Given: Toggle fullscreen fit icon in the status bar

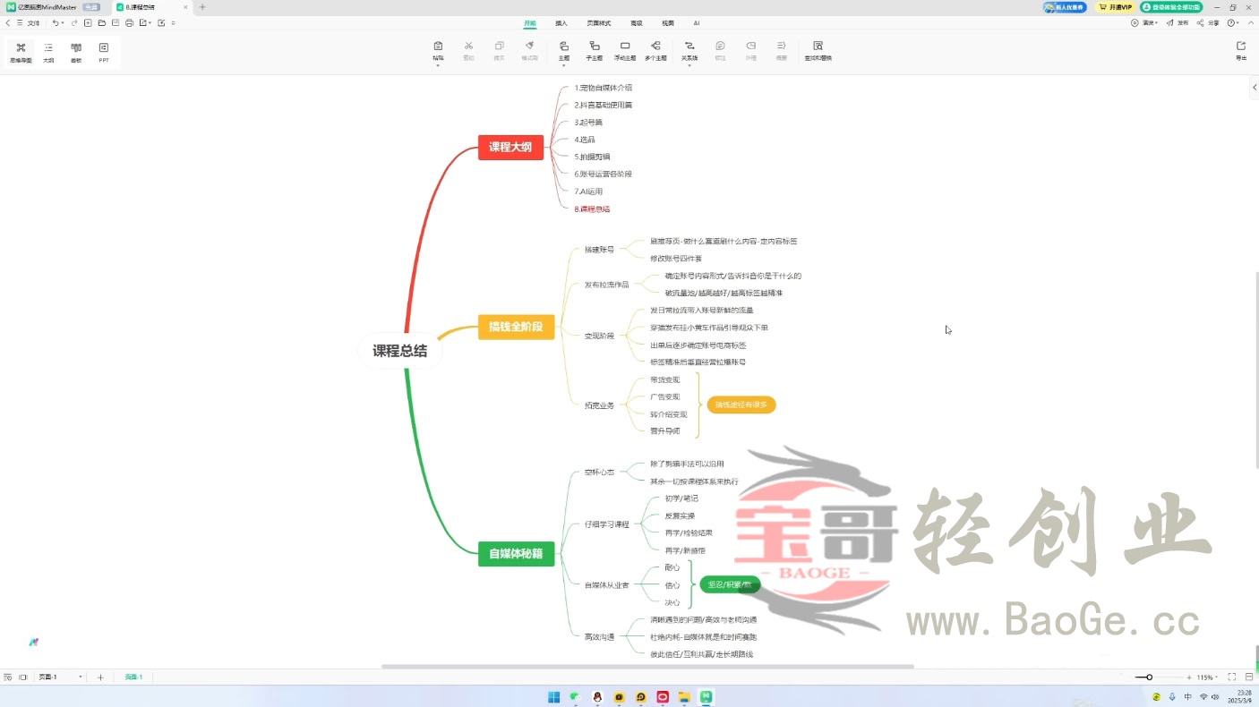Looking at the screenshot, I should 1232,677.
